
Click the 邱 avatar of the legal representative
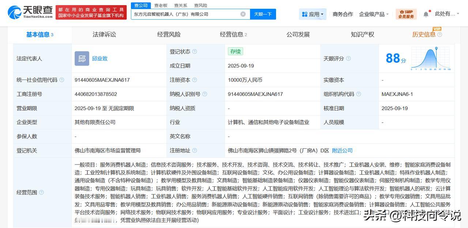(x=82, y=58)
